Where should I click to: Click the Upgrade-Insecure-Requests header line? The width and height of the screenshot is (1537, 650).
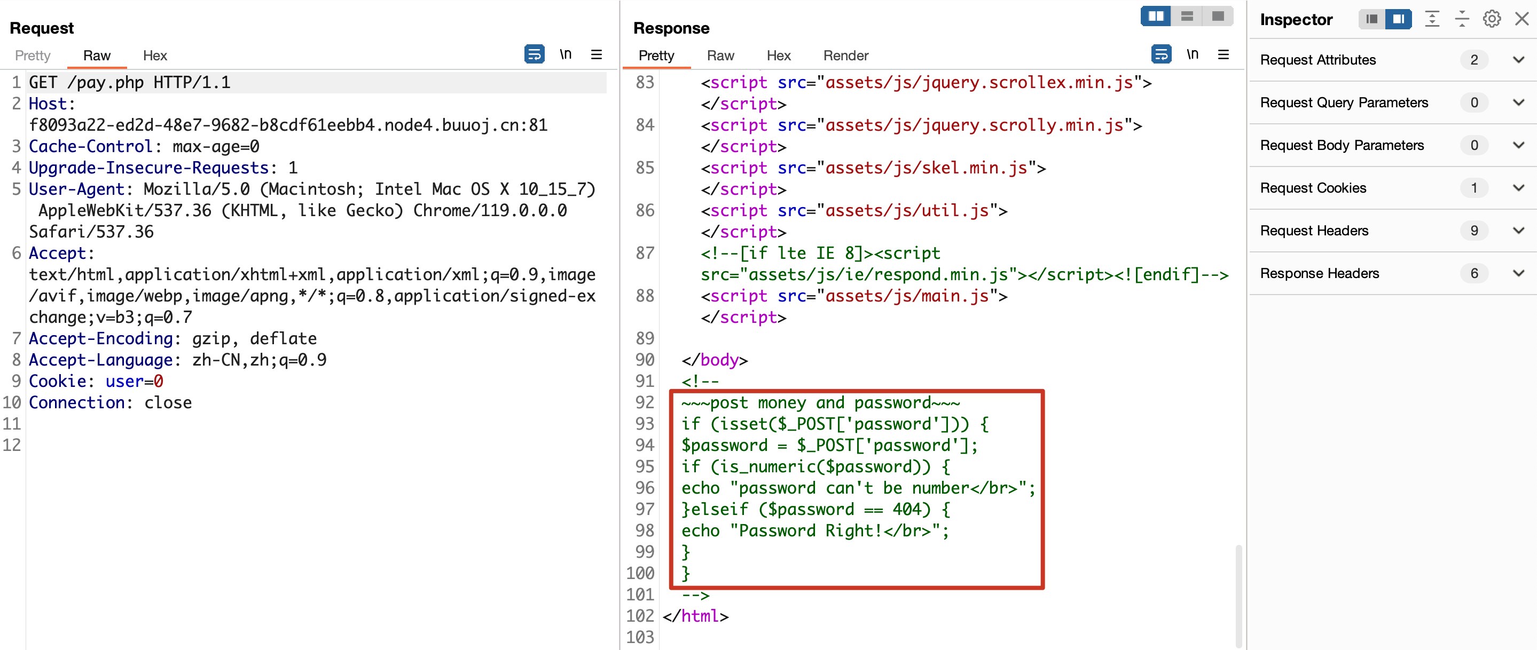pyautogui.click(x=163, y=168)
